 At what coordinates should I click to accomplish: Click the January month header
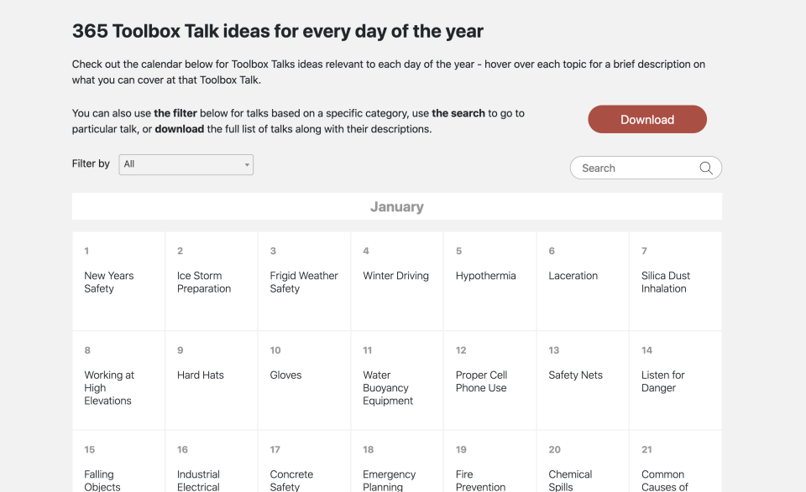[x=396, y=207]
